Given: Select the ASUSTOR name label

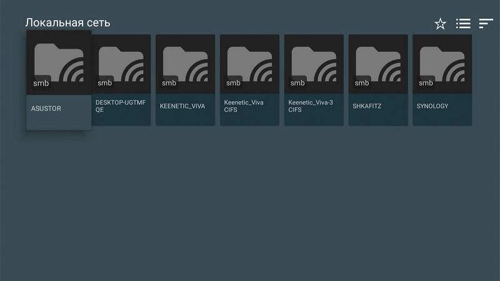Looking at the screenshot, I should click(46, 108).
